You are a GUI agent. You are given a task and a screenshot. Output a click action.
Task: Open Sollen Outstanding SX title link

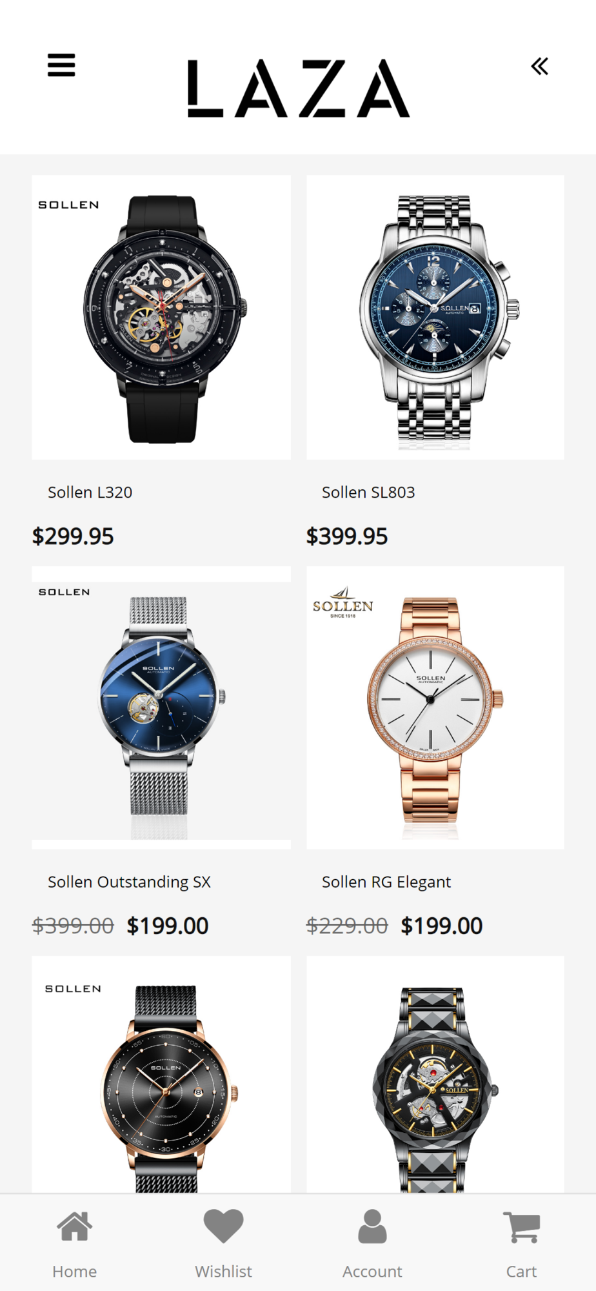pyautogui.click(x=129, y=882)
